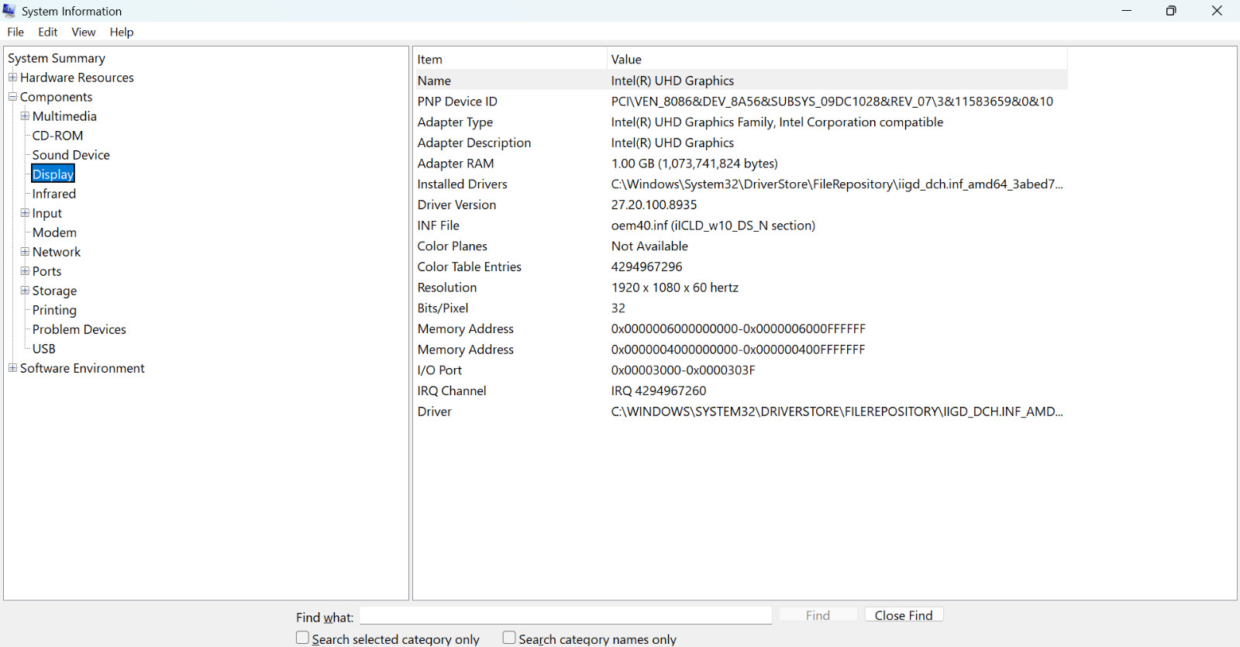Screen dimensions: 1240x647
Task: Select the Ports category
Action: [46, 271]
